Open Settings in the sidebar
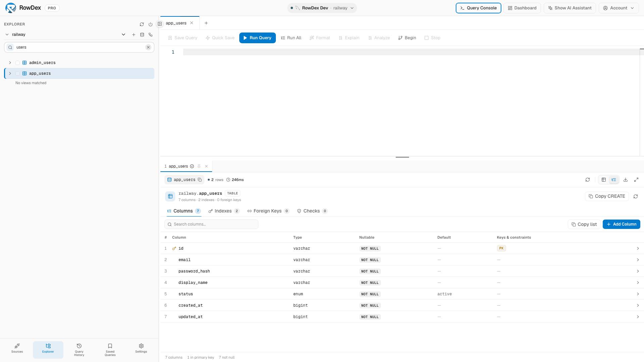 tap(141, 349)
